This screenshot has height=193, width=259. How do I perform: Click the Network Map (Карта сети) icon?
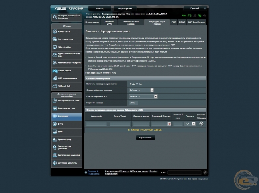(x=55, y=31)
